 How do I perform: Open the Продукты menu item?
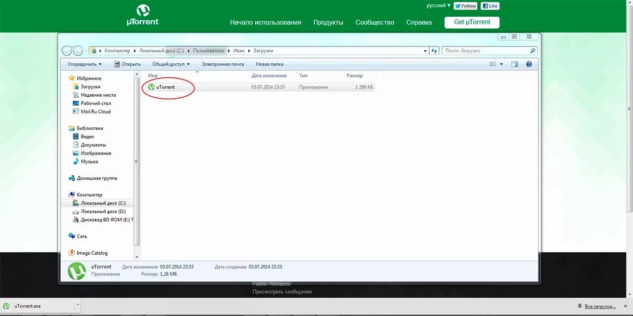click(x=328, y=22)
